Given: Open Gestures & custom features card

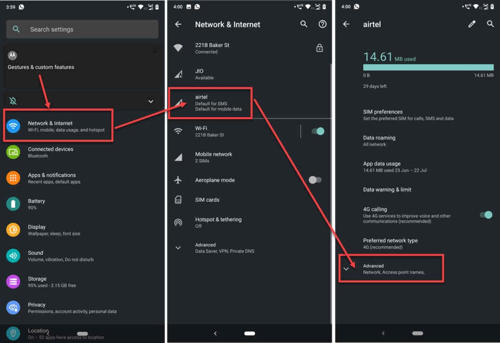Looking at the screenshot, I should (82, 66).
